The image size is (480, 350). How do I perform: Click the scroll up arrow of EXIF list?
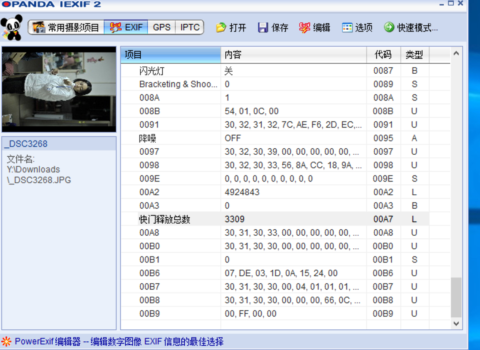pos(456,53)
